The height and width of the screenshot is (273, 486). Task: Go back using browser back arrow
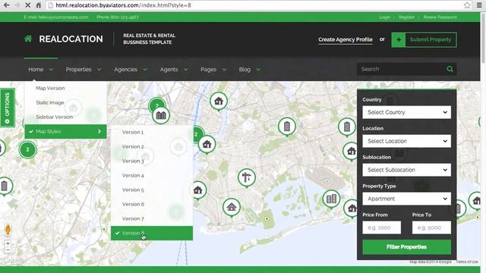(6, 5)
